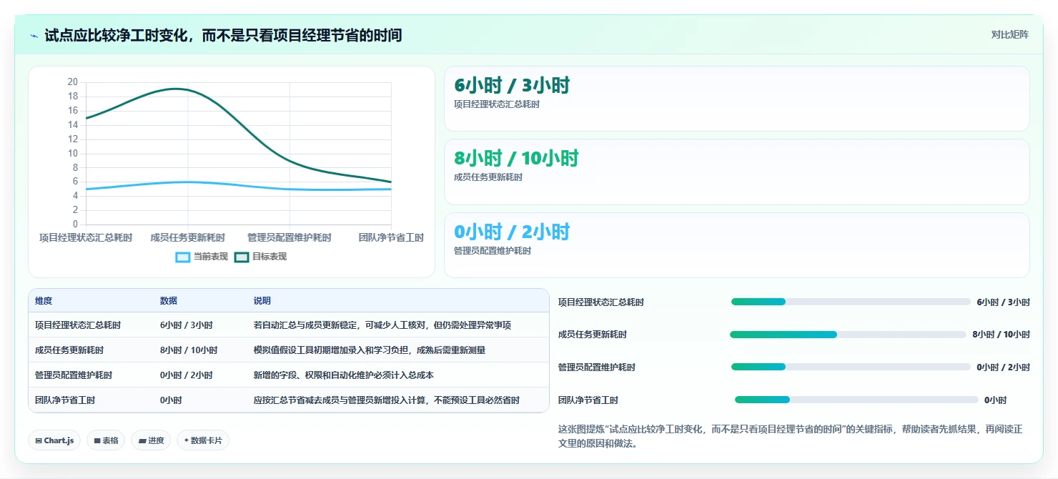Select the 成员任务更新耗时 table row cell
The image size is (1058, 479).
(69, 350)
